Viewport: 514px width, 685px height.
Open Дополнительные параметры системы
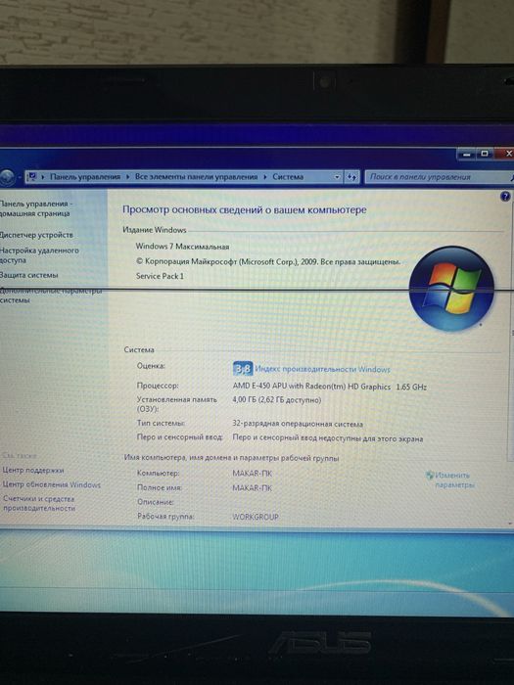(51, 296)
